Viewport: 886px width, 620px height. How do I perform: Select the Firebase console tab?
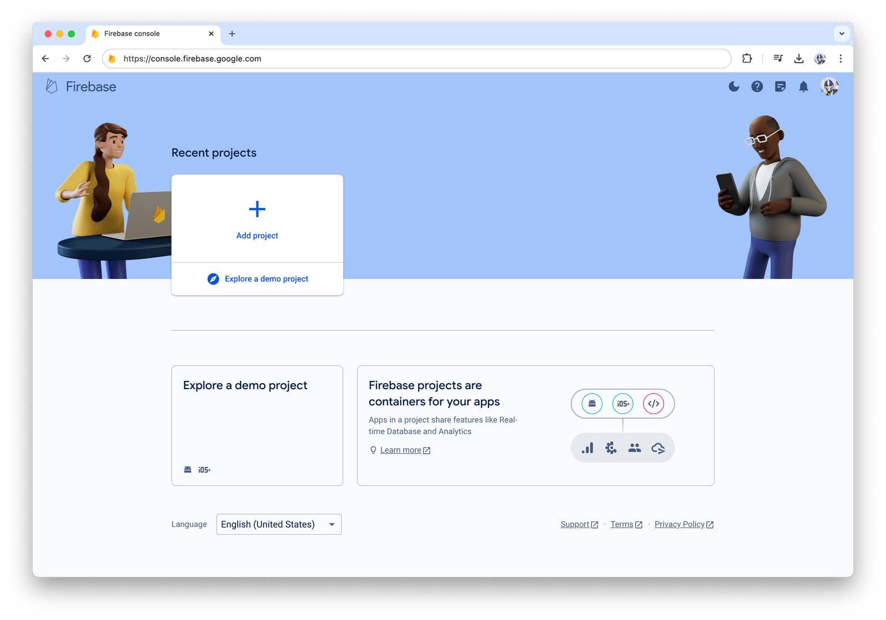pos(153,34)
